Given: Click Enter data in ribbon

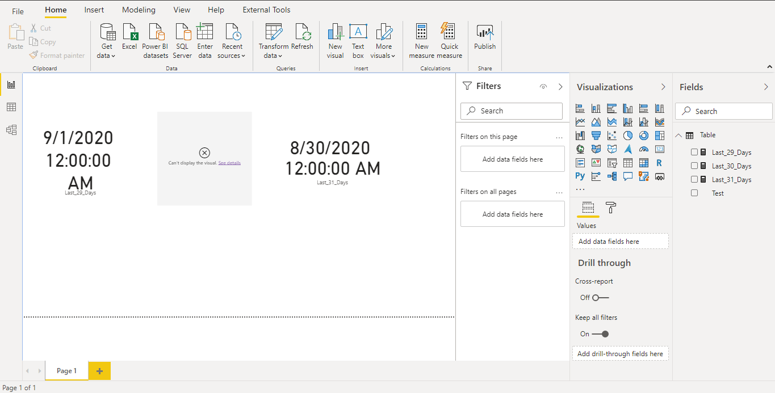Looking at the screenshot, I should 205,41.
